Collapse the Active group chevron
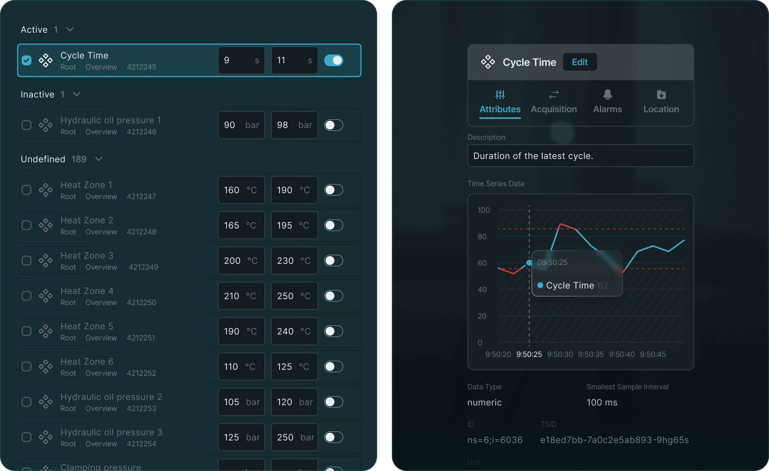The height and width of the screenshot is (471, 769). tap(70, 29)
